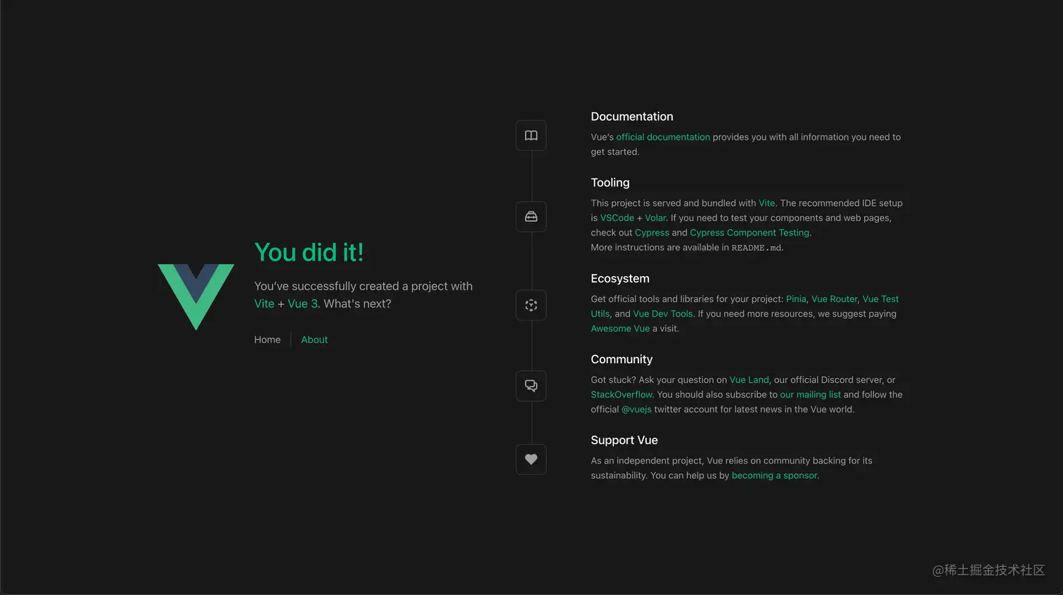This screenshot has height=595, width=1063.
Task: Click the Community chat bubbles icon
Action: (531, 386)
